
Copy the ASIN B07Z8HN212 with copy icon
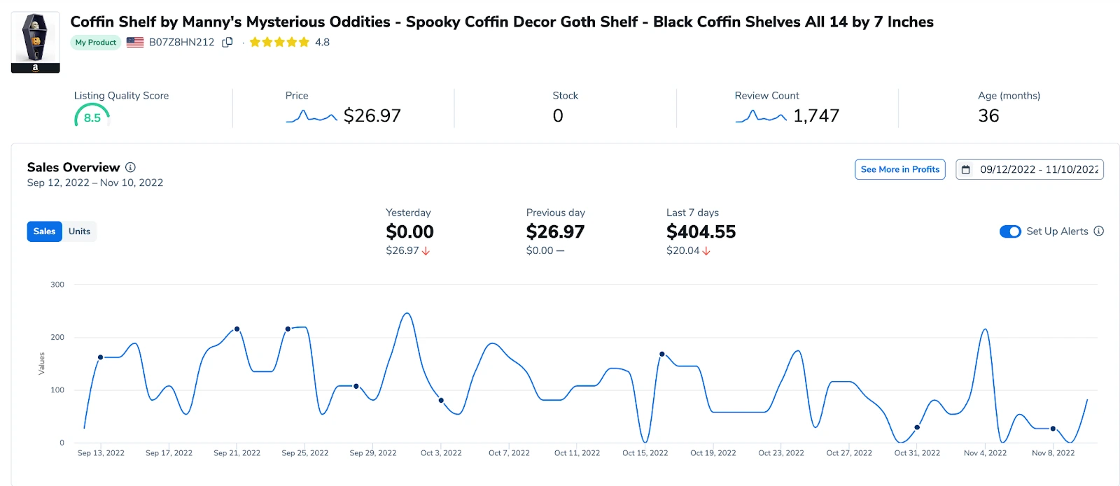coord(227,42)
